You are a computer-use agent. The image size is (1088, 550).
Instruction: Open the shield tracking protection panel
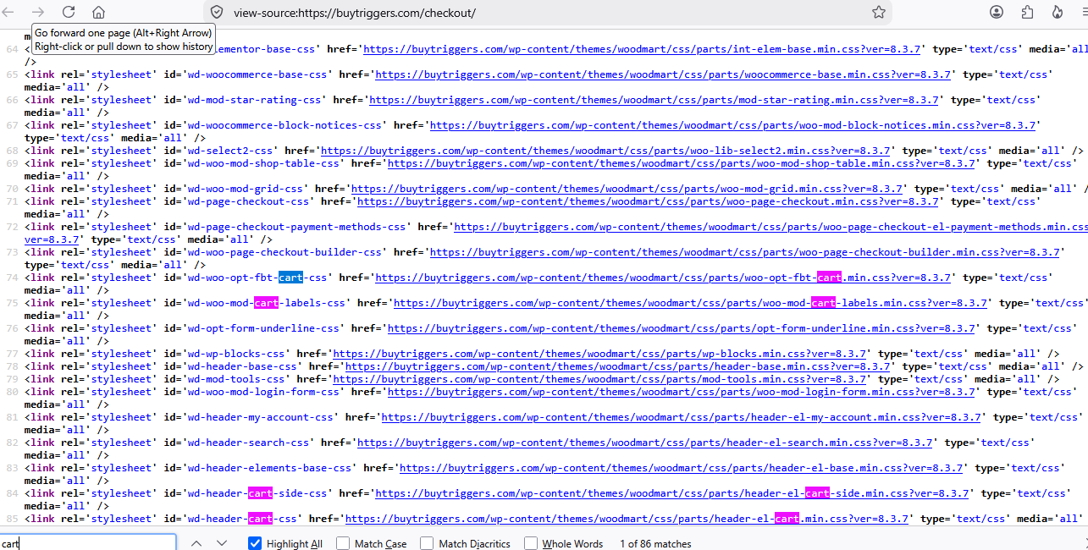coord(217,12)
